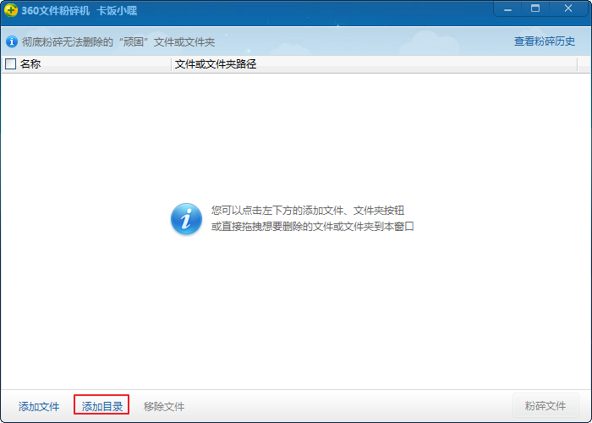Open 查看粉碎历史 shred history link
The height and width of the screenshot is (423, 592).
coord(545,41)
